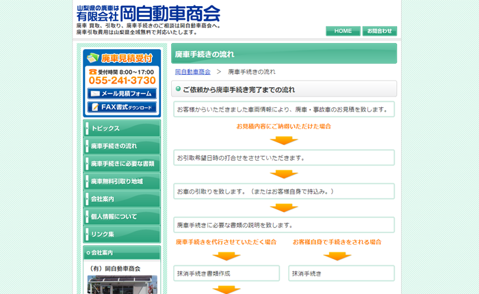Click phone number 055-241-3730
The width and height of the screenshot is (479, 294).
tap(122, 80)
